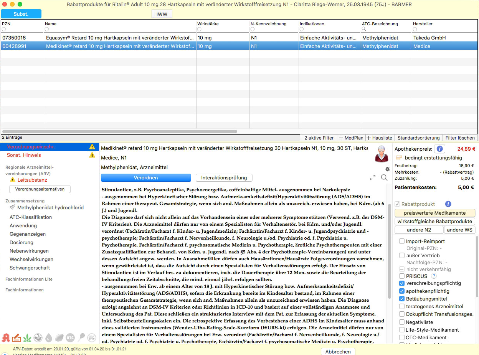Open Gegenanzeigen in the sidebar

pyautogui.click(x=28, y=234)
